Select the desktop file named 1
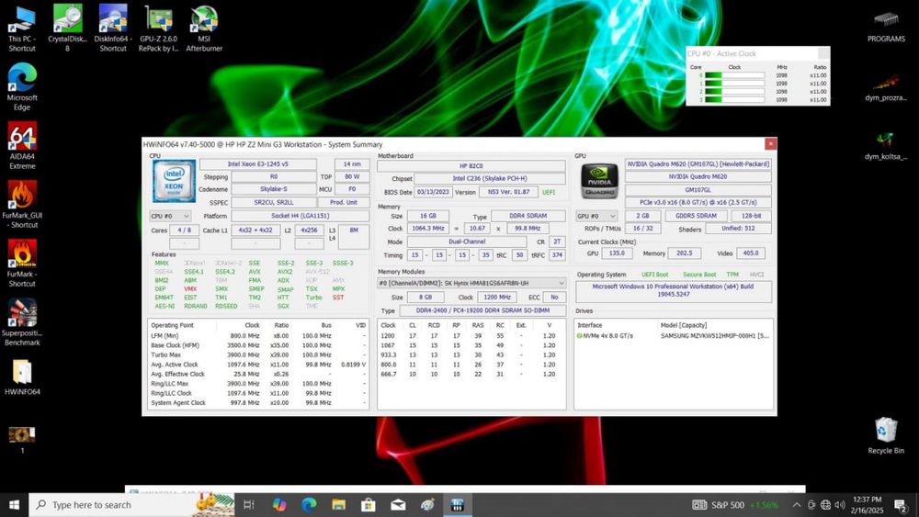 point(22,440)
